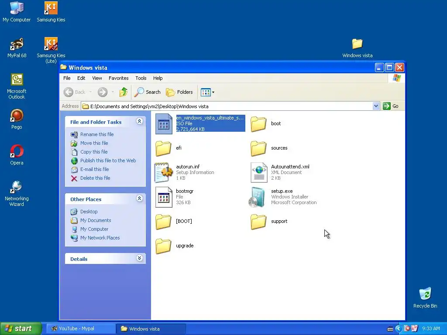Click the Go button
Image resolution: width=447 pixels, height=335 pixels.
pyautogui.click(x=391, y=106)
